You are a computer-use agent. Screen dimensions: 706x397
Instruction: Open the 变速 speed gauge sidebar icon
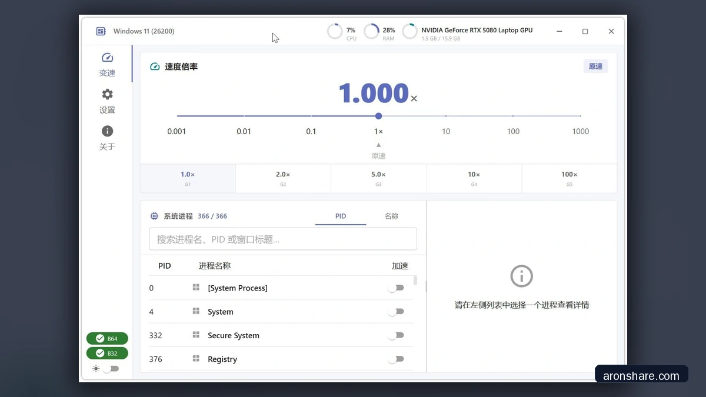coord(107,58)
